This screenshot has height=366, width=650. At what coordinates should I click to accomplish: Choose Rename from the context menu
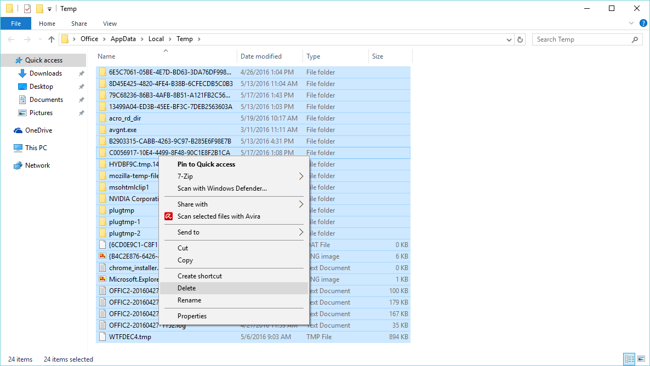(x=234, y=300)
